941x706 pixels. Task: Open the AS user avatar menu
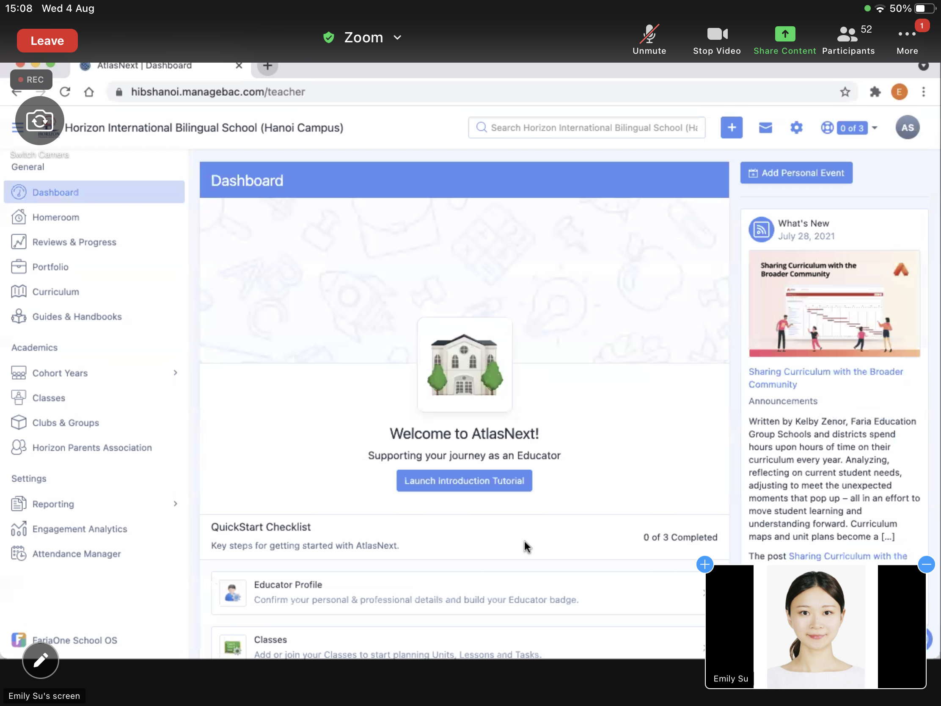coord(907,128)
